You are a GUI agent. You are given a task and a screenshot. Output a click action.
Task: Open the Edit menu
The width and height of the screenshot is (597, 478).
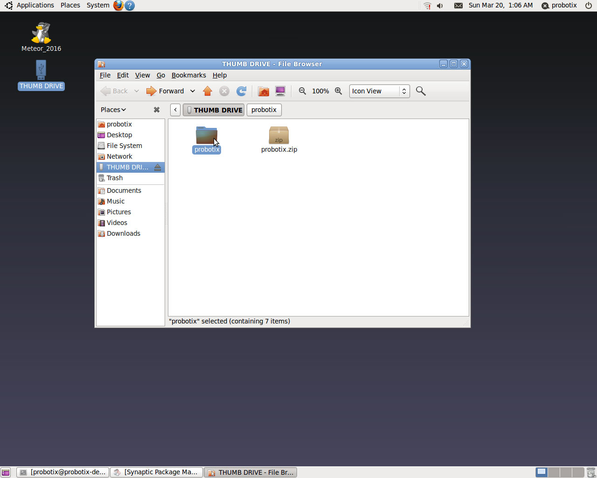123,75
